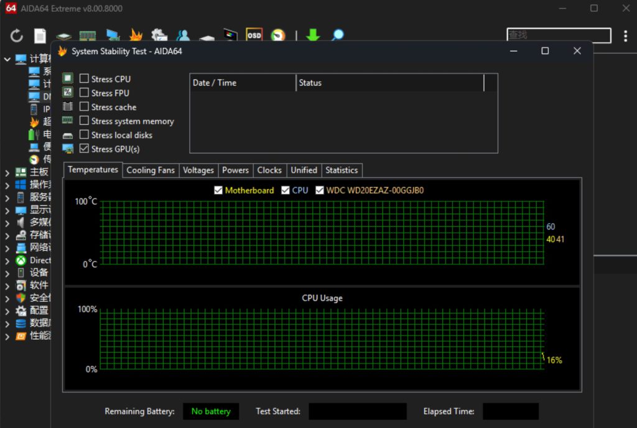Select the Windows logo tree item icon
The width and height of the screenshot is (637, 428).
click(21, 184)
